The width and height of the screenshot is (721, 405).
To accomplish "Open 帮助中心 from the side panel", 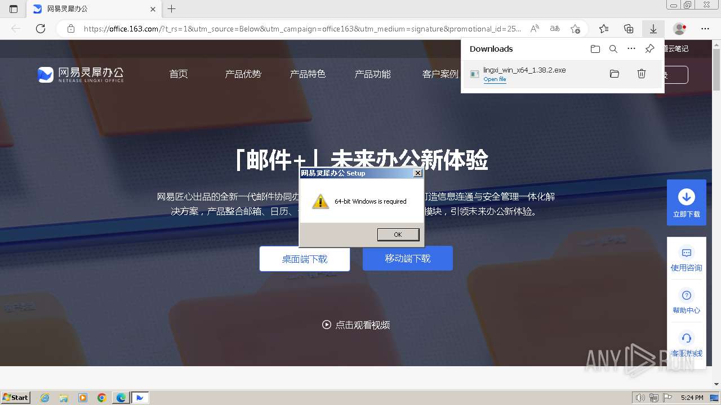I will [x=687, y=302].
